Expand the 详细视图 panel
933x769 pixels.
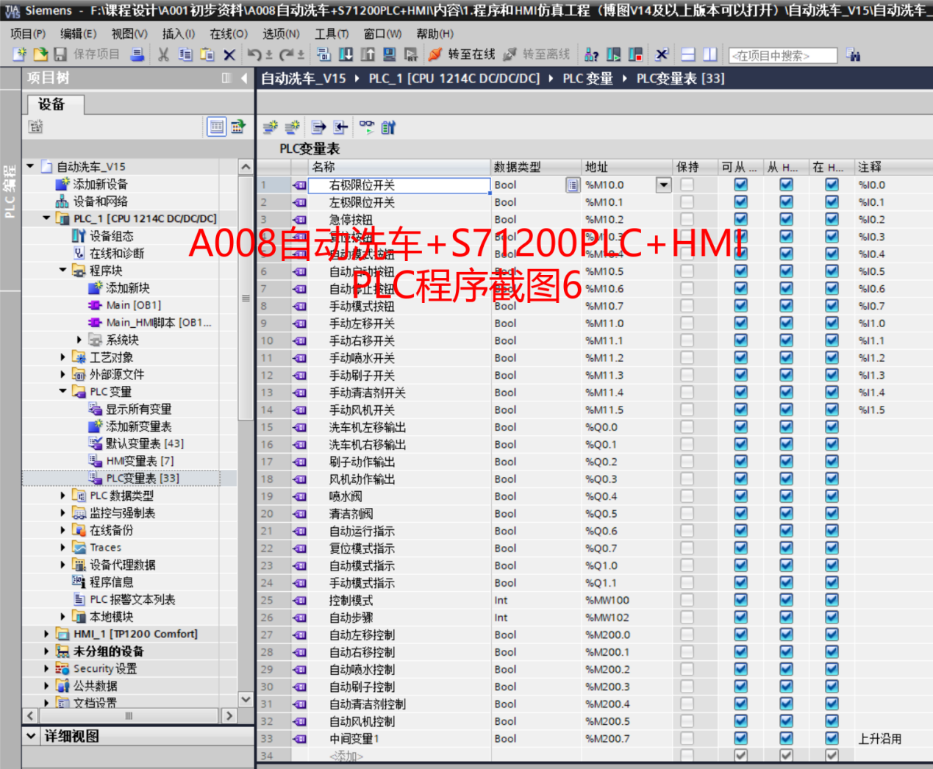(31, 735)
